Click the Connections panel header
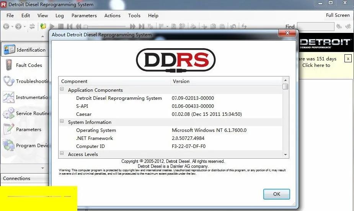The width and height of the screenshot is (354, 211). [24, 178]
